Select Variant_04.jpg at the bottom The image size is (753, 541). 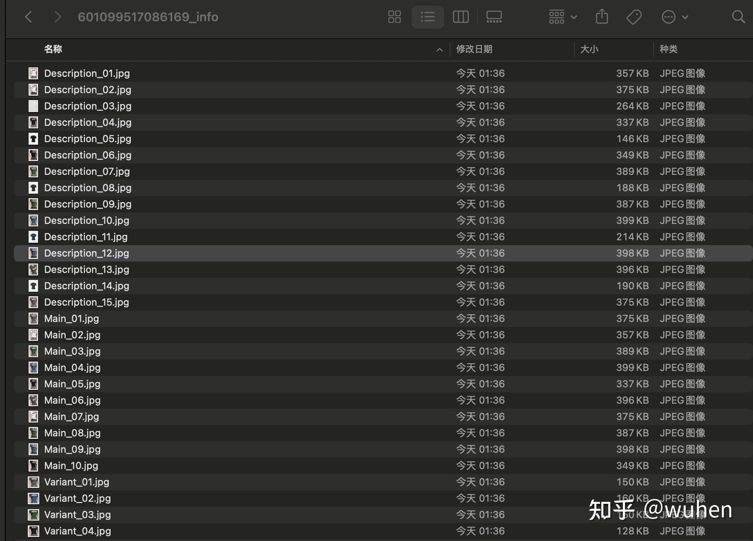pos(77,531)
